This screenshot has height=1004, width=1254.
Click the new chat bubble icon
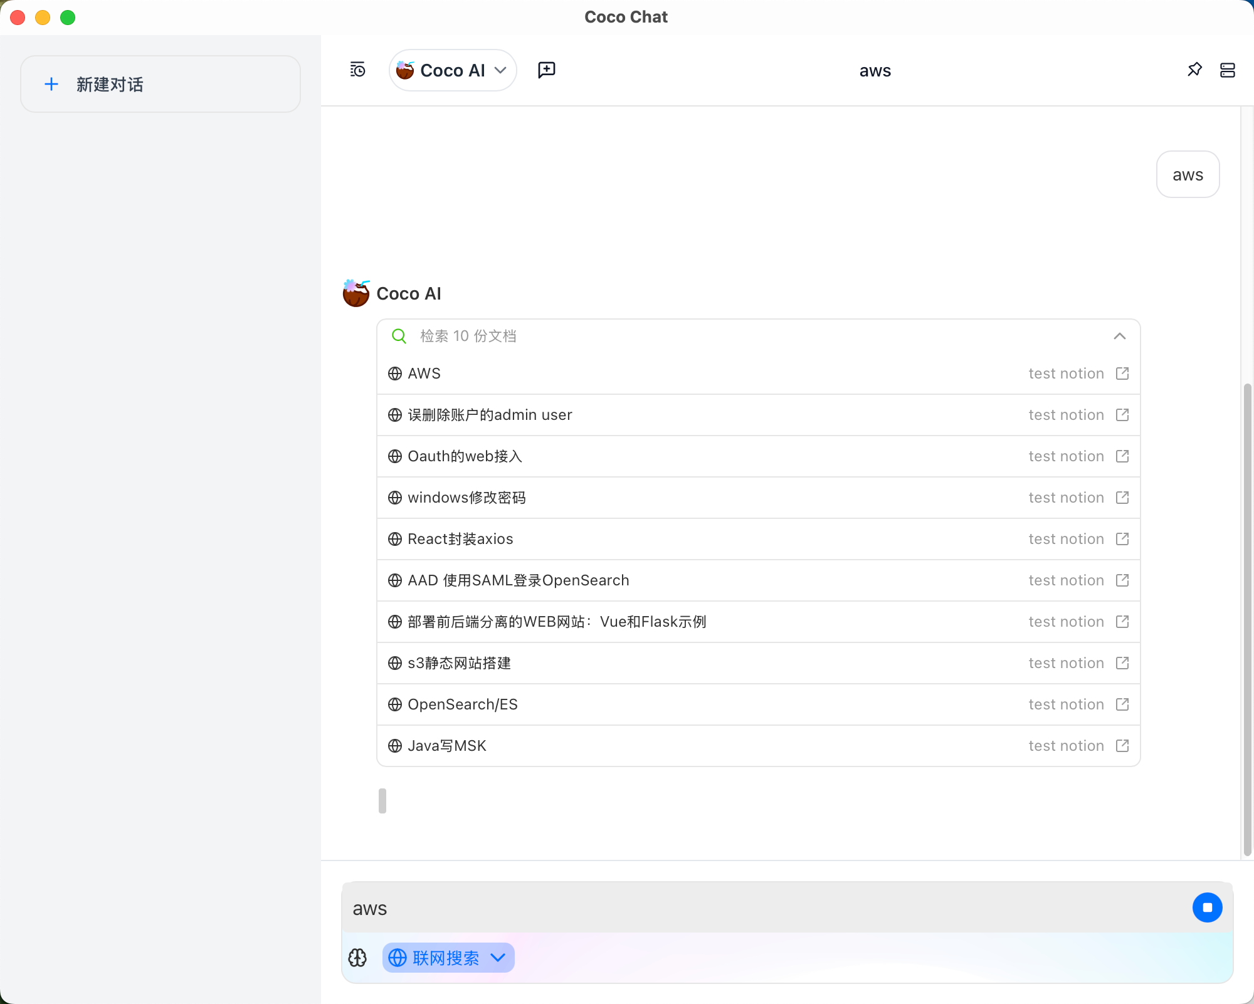click(547, 70)
